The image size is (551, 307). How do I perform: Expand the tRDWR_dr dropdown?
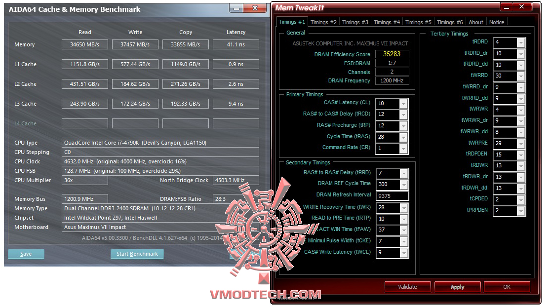pyautogui.click(x=521, y=177)
